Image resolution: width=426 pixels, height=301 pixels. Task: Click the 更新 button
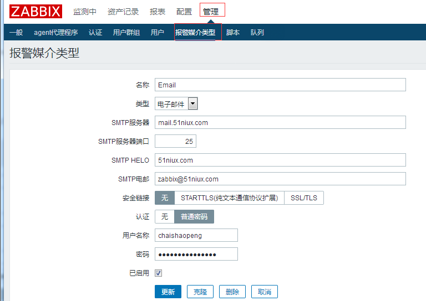(168, 292)
